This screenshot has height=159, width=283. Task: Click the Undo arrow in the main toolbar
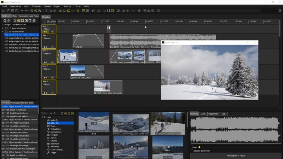pos(22,11)
